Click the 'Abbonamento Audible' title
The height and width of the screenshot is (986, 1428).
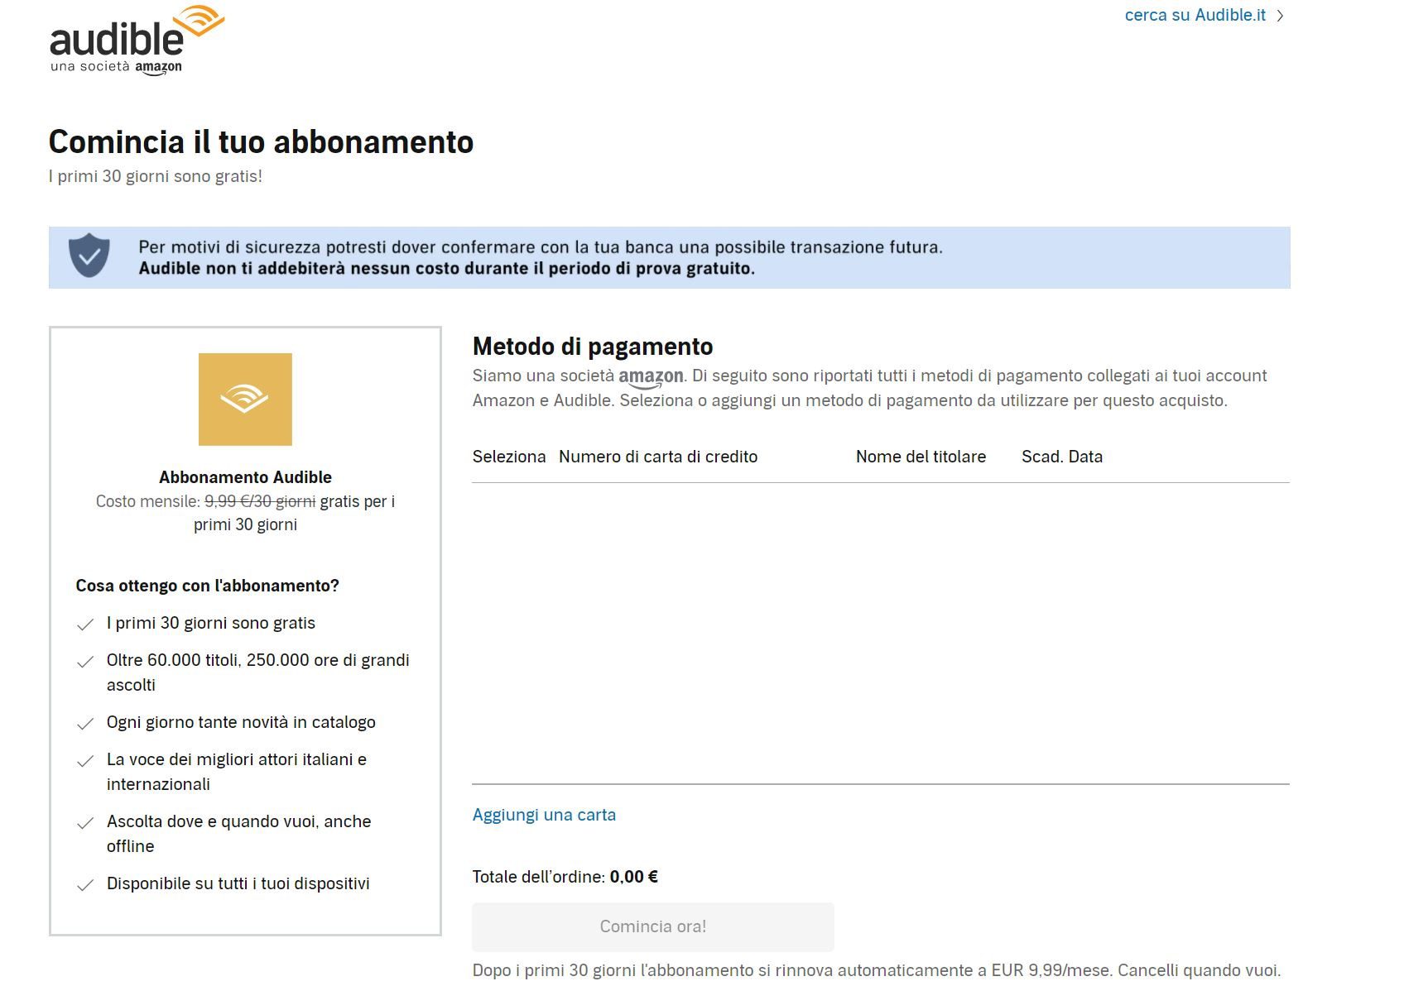pyautogui.click(x=245, y=477)
